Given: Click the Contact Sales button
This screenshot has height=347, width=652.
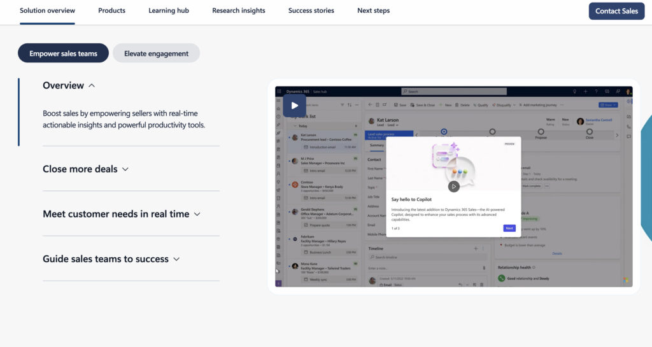Looking at the screenshot, I should click(x=616, y=11).
